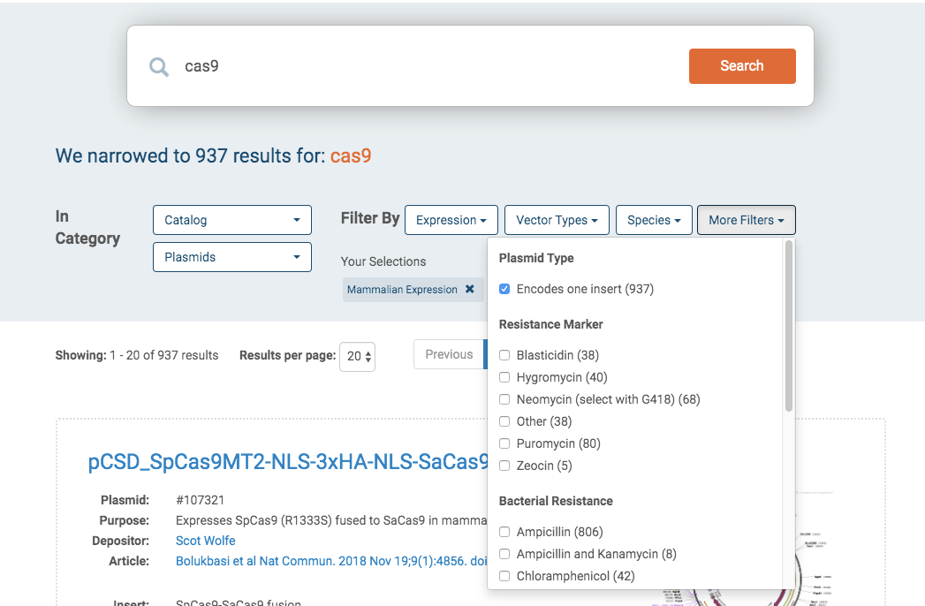Expand the Species filter dropdown
This screenshot has width=925, height=606.
tap(654, 220)
